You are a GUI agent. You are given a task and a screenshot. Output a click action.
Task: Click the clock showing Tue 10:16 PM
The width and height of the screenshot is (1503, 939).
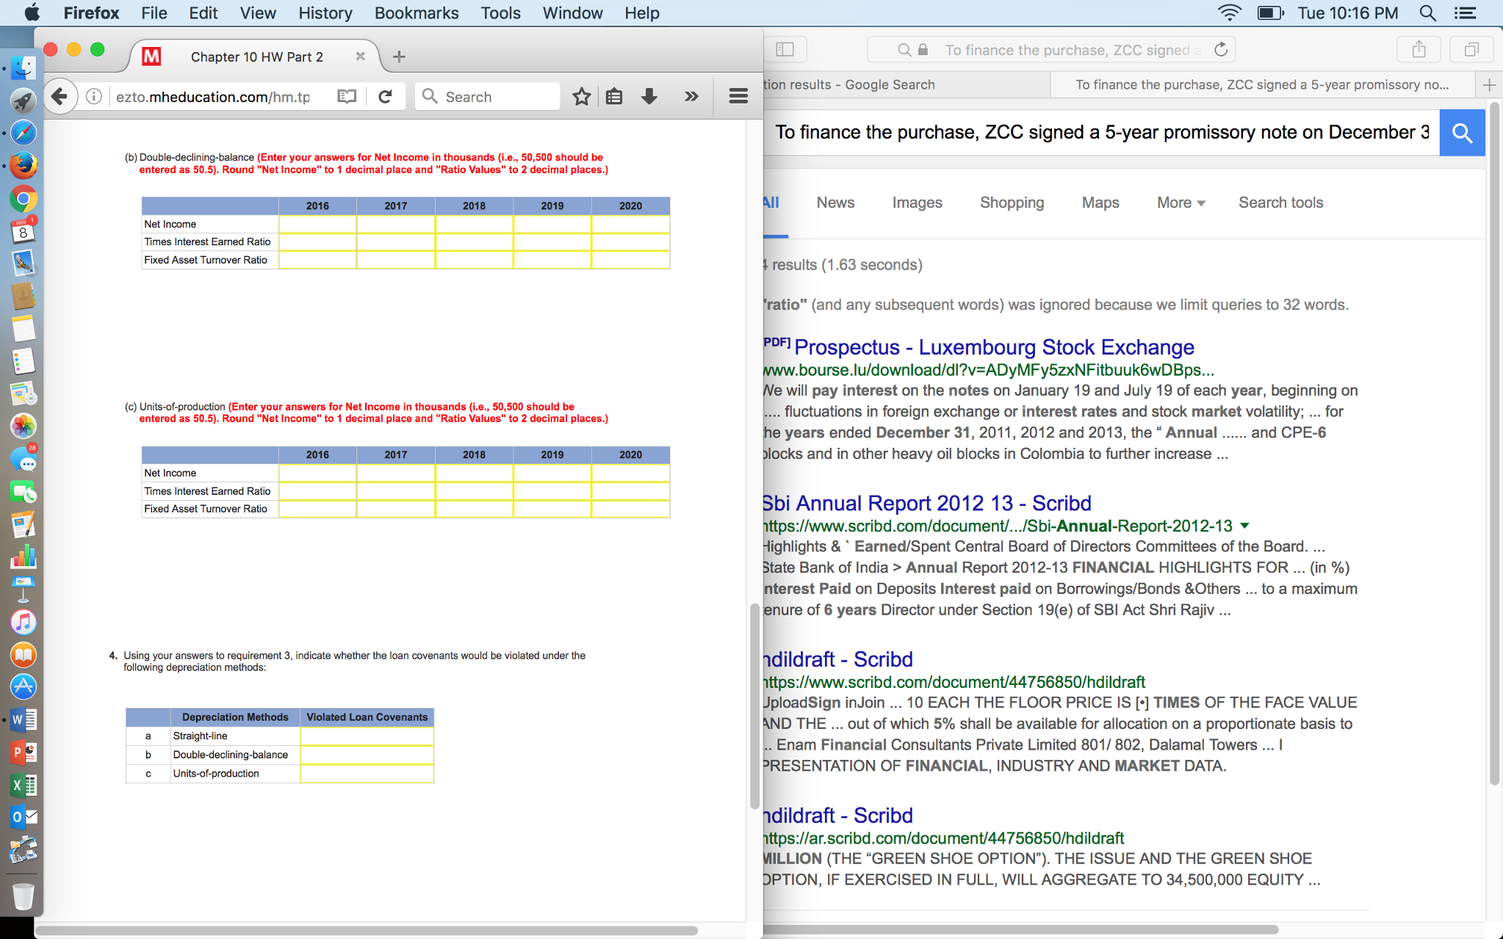click(1347, 12)
